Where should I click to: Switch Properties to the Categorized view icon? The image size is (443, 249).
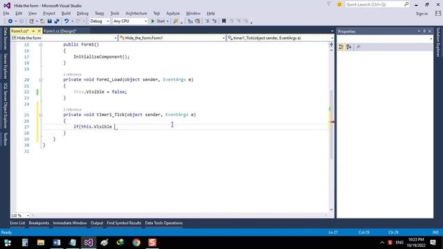[x=341, y=47]
